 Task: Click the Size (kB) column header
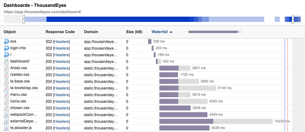[134, 32]
